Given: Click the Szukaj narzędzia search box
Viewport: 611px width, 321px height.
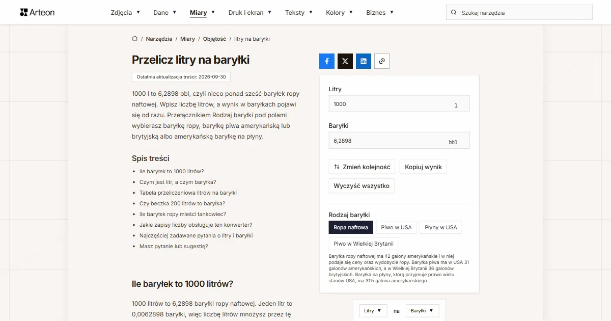Looking at the screenshot, I should (519, 13).
